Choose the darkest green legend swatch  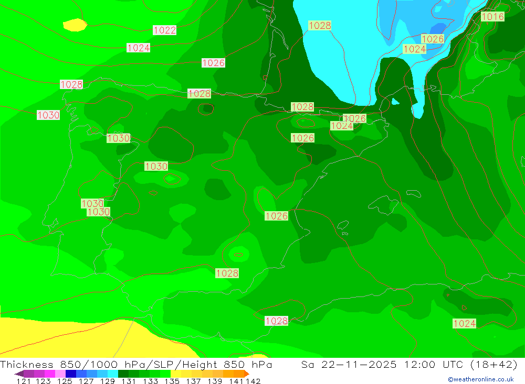point(123,374)
